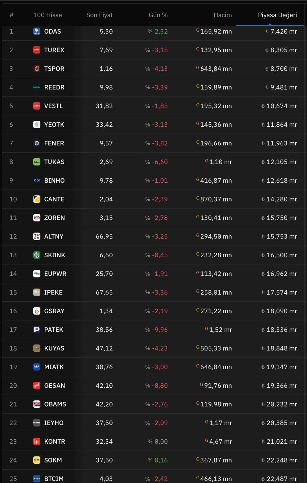Sort by Piyasa Değeri column
Image resolution: width=307 pixels, height=483 pixels.
tap(277, 15)
